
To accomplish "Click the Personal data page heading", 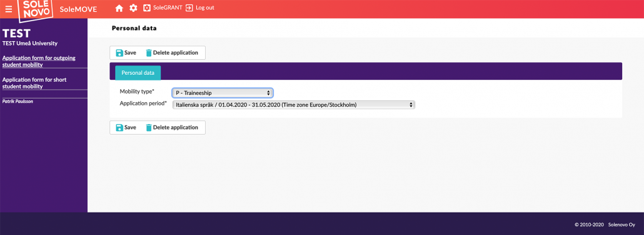I will pyautogui.click(x=134, y=29).
